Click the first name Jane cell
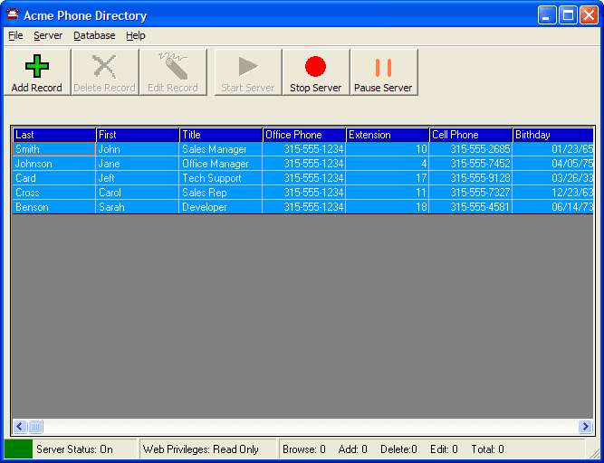This screenshot has height=463, width=604. [x=138, y=164]
